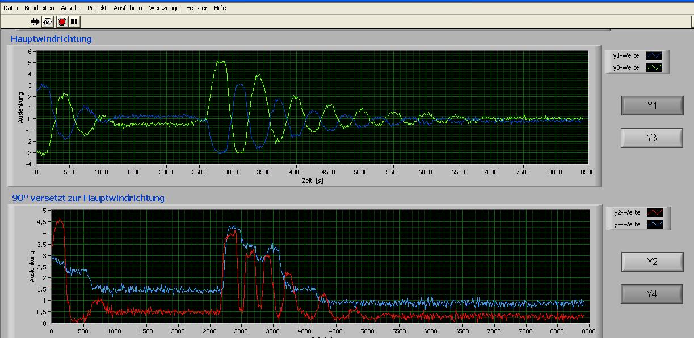The width and height of the screenshot is (694, 338).
Task: Expand the Werkzeuge menu
Action: coord(164,8)
